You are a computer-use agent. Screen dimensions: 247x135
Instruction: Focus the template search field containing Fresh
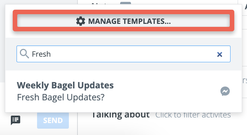tap(124, 54)
